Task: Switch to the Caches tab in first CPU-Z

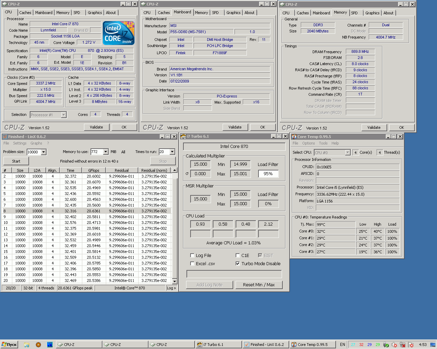Action: tap(25, 13)
